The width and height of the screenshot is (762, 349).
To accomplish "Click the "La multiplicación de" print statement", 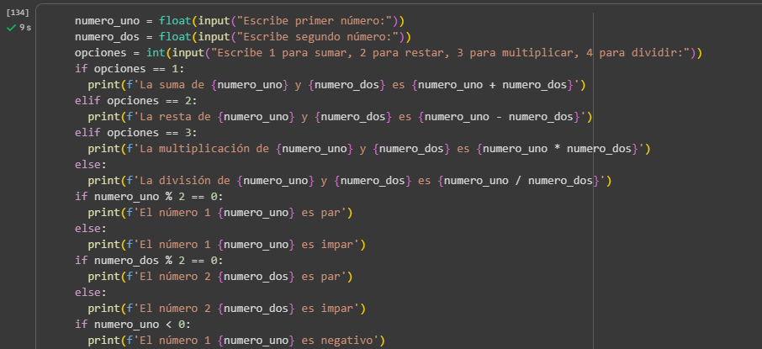I will pos(368,148).
